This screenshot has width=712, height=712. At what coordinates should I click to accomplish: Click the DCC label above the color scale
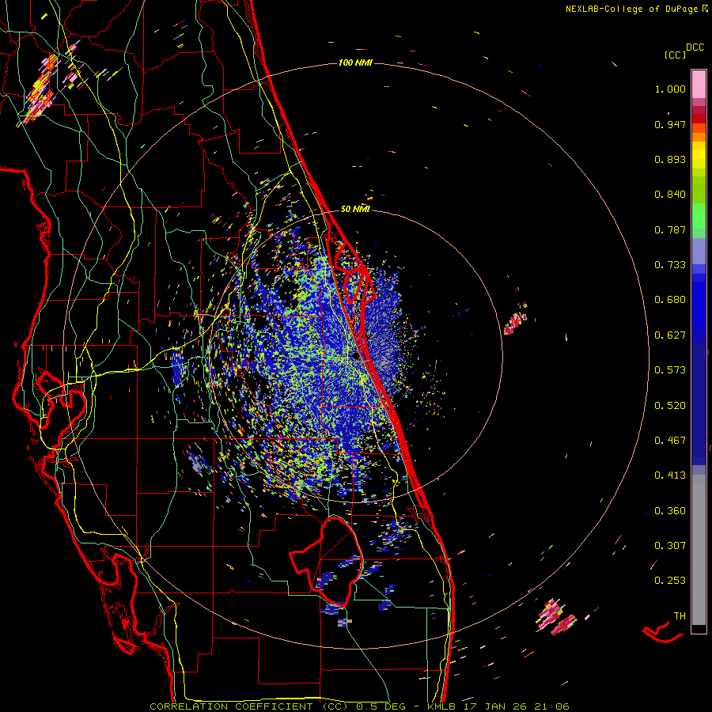695,47
